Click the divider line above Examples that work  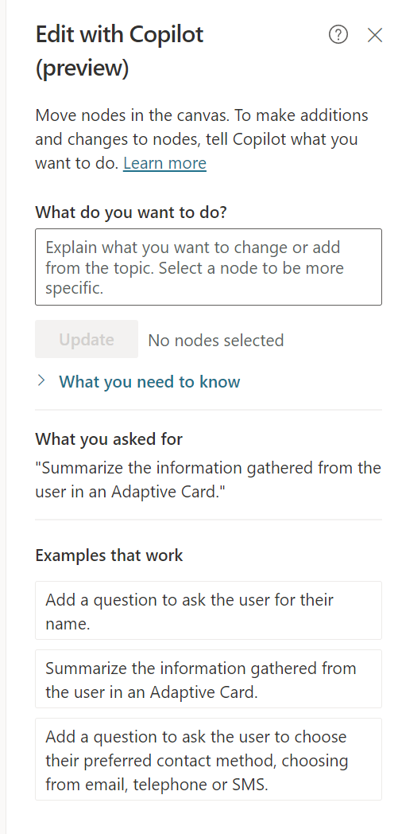pos(209,520)
